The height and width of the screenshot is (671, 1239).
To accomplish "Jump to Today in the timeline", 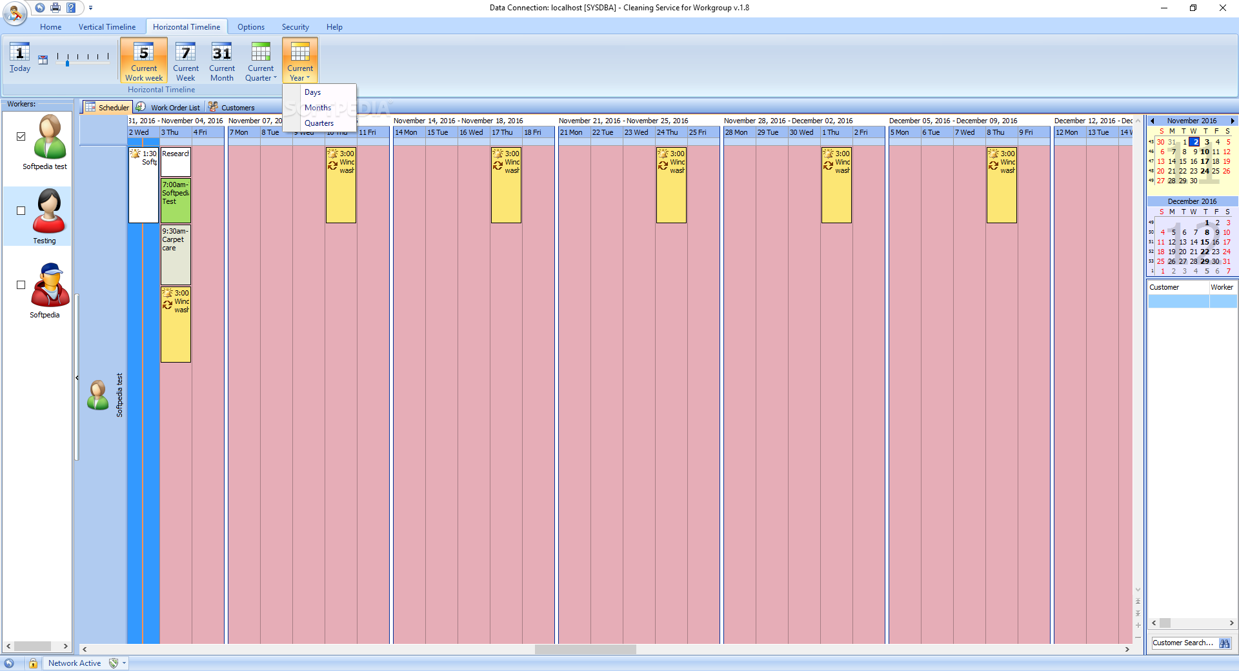I will (19, 57).
